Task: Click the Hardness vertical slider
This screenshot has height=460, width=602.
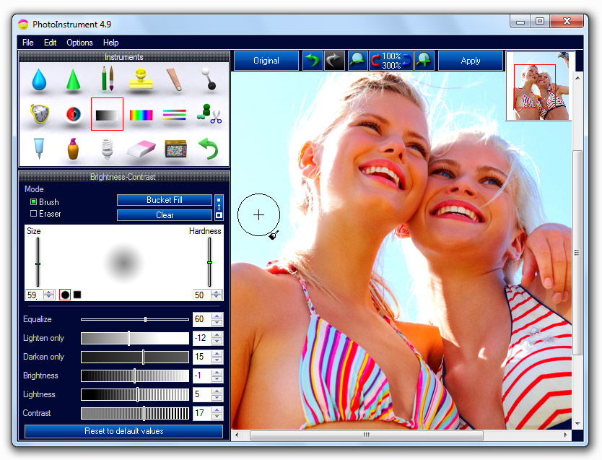Action: pos(209,262)
